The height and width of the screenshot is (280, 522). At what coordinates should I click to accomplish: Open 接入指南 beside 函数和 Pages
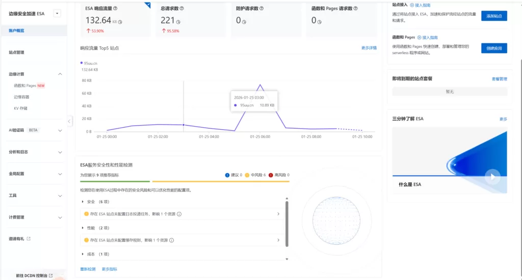pos(428,38)
